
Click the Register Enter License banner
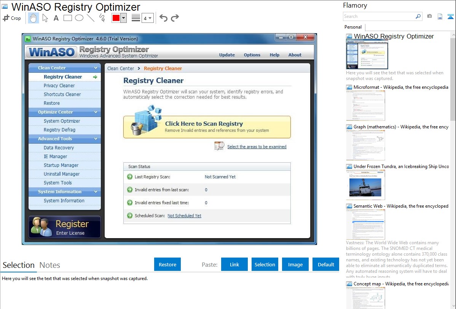click(x=65, y=227)
